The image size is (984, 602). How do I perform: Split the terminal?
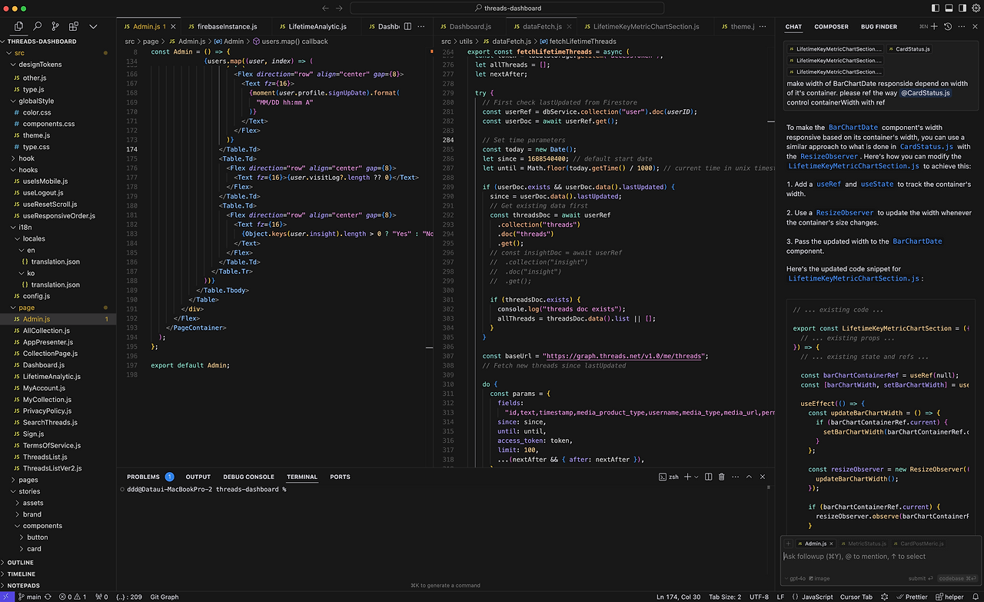click(708, 477)
